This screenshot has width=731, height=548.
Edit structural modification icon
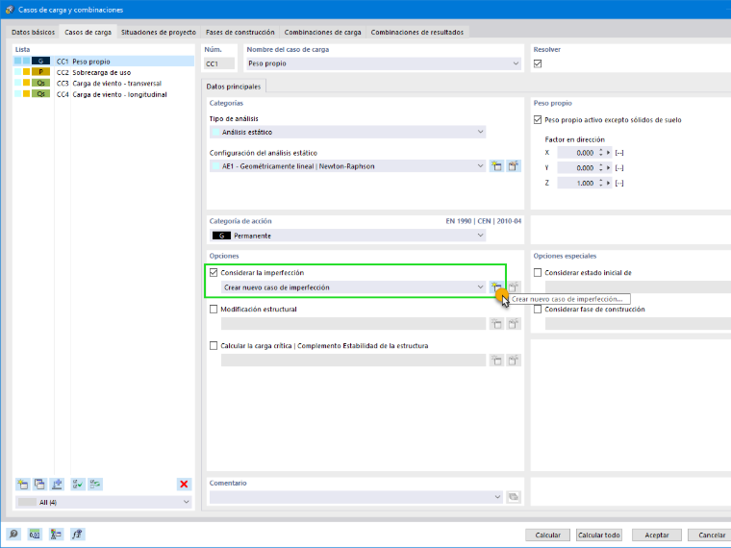(x=514, y=324)
